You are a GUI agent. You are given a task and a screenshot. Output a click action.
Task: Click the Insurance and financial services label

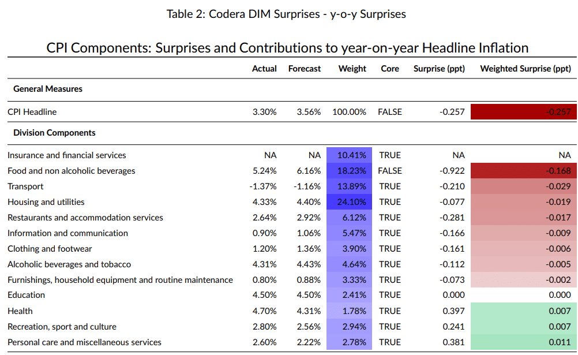point(67,155)
